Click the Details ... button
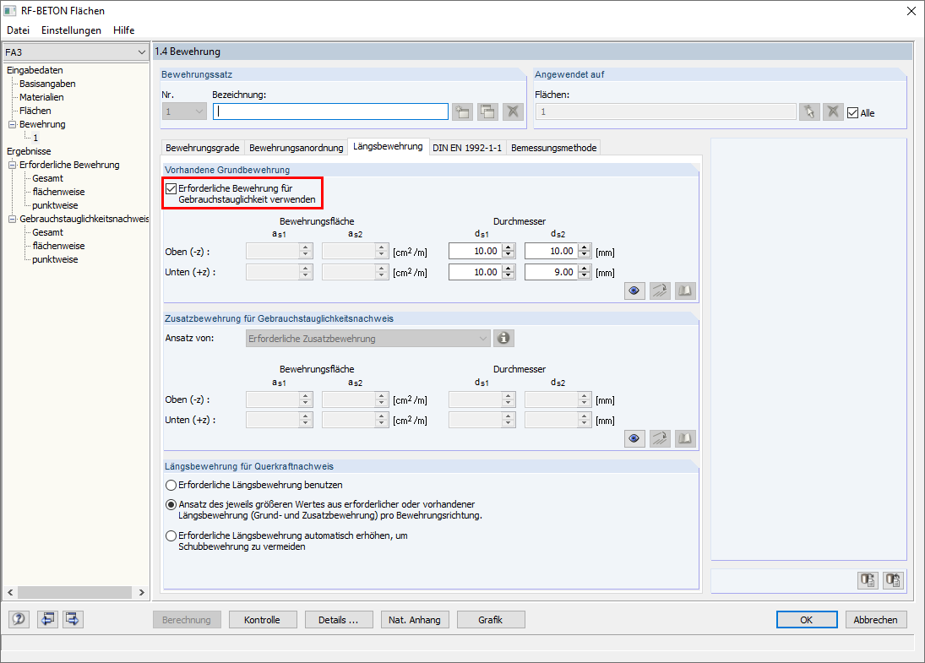 click(x=339, y=620)
